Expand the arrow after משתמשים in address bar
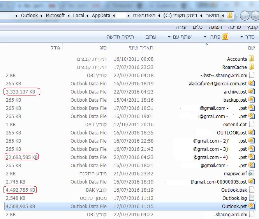259x219 pixels. tap(129, 16)
